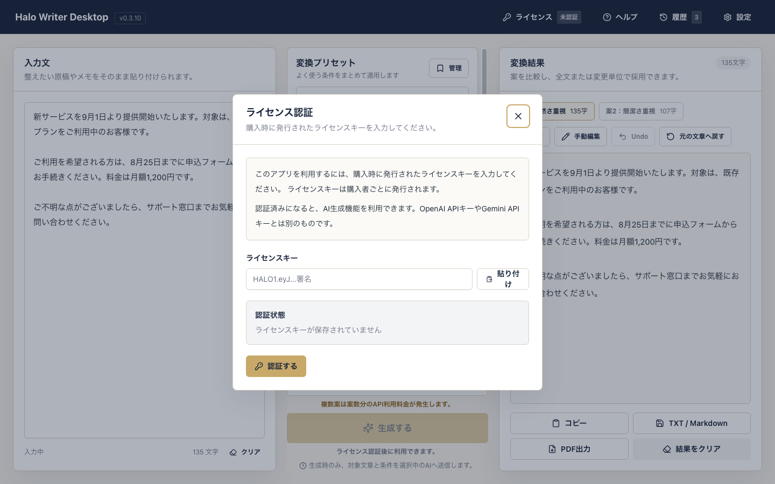Open the ライセンス menu in header
Screen dimensions: 775x484
tap(541, 17)
